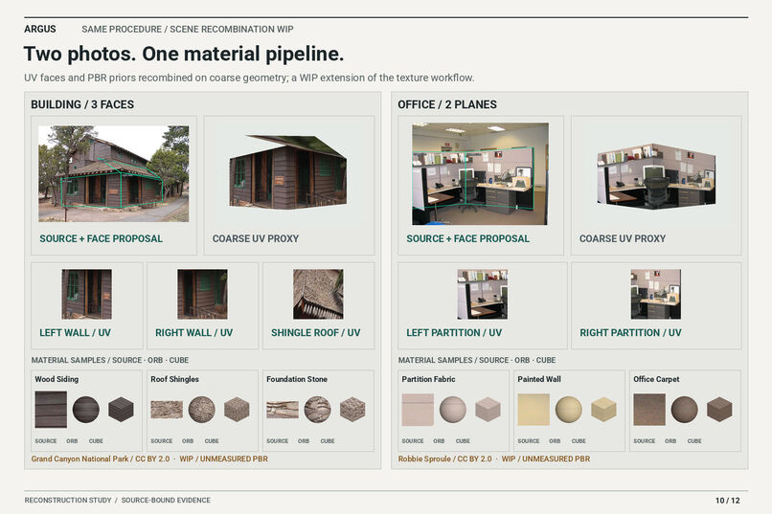
Task: Click the Foundation Stone cube sample
Action: coord(352,410)
